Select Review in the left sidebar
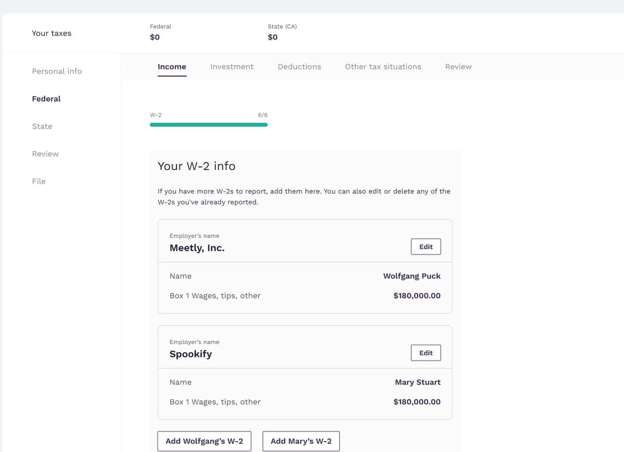This screenshot has height=452, width=624. 45,153
